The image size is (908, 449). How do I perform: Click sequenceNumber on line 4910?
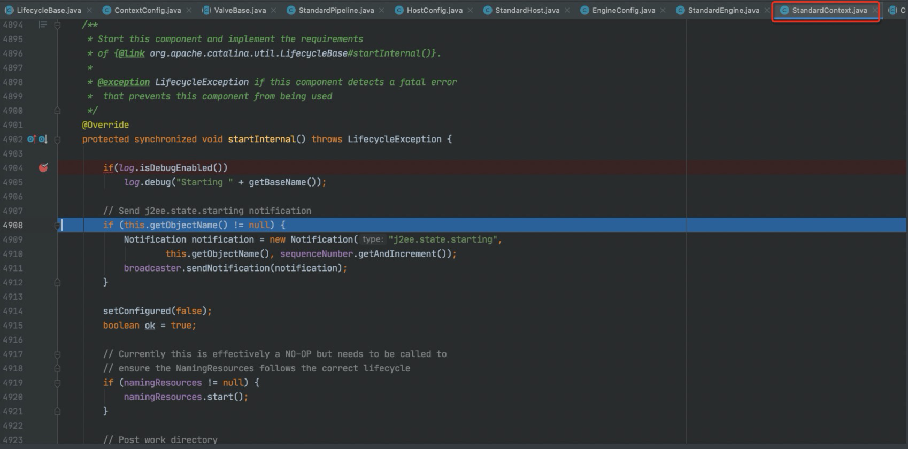[x=317, y=254]
